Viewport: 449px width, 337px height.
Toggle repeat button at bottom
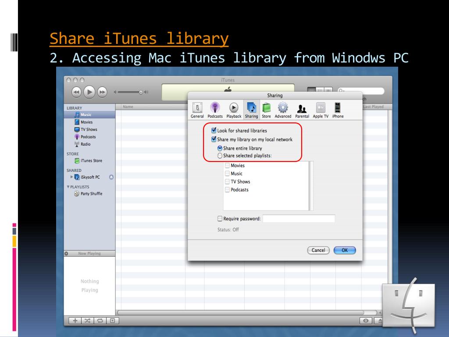(100, 321)
